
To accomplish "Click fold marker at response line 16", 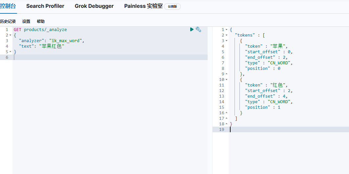I will pyautogui.click(x=226, y=113).
